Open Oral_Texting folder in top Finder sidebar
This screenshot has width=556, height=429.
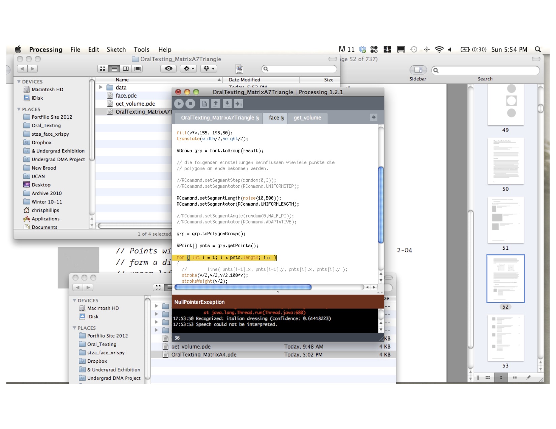coord(46,126)
